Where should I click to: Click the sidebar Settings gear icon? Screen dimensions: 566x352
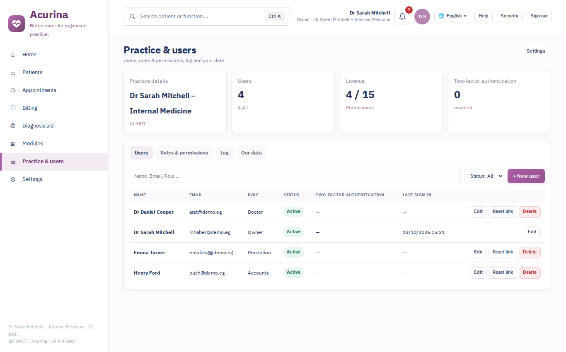(x=13, y=179)
